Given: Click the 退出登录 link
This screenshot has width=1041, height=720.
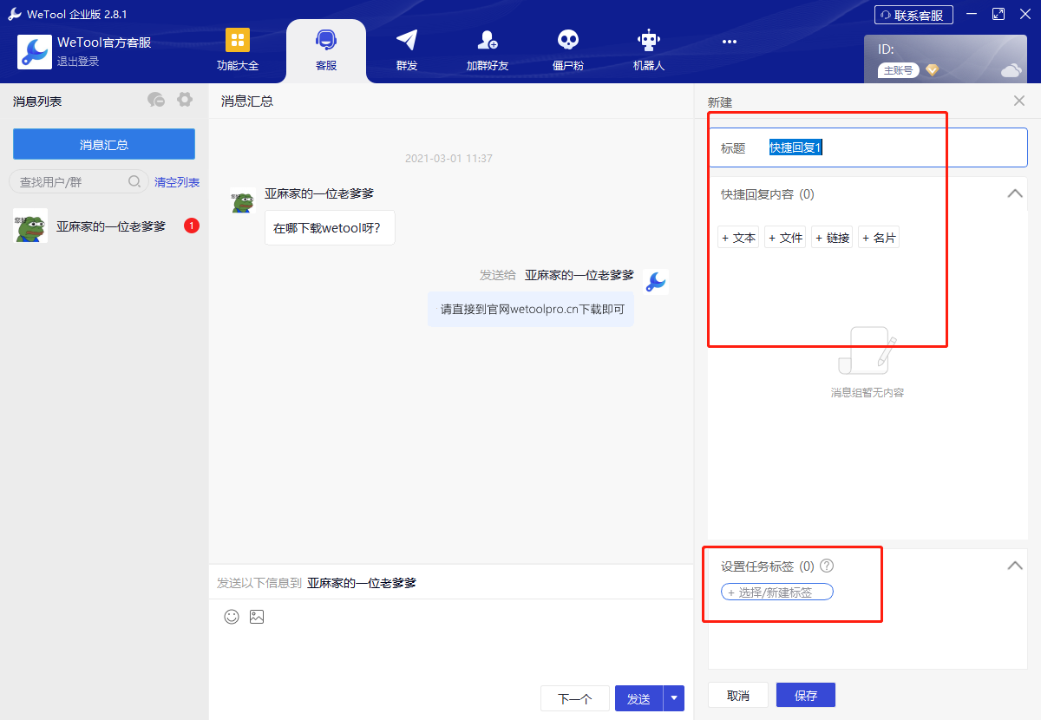Looking at the screenshot, I should pos(78,62).
